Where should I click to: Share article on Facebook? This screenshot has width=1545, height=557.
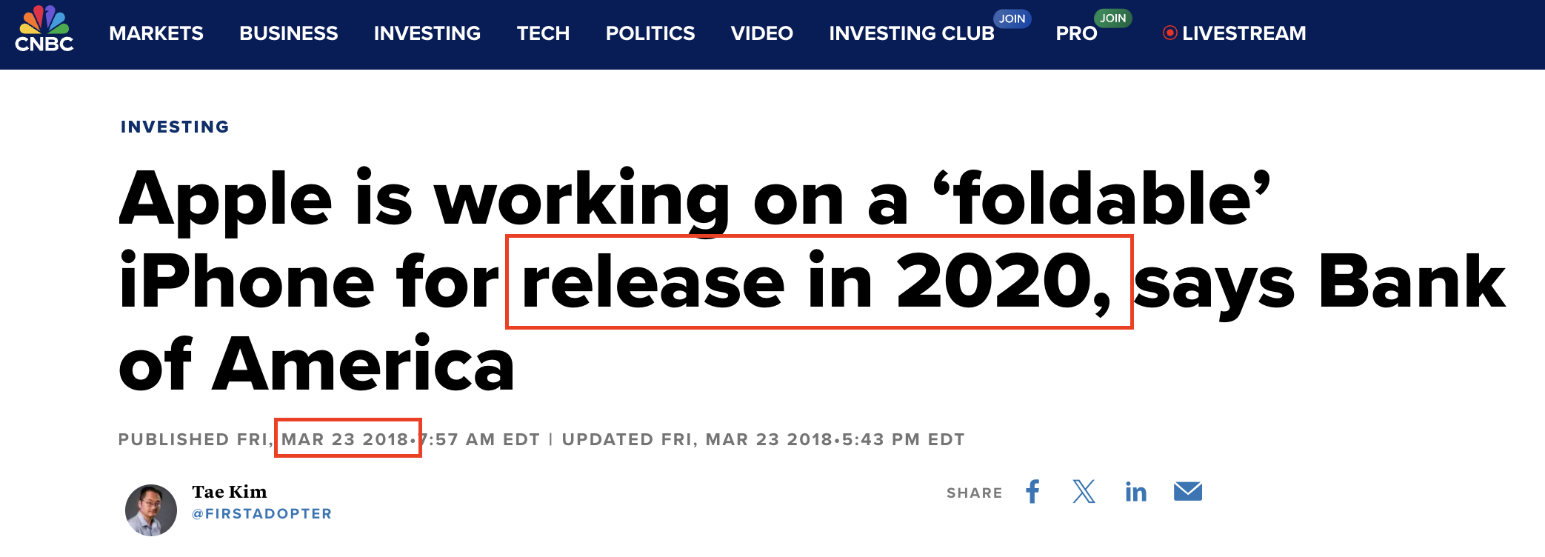(1033, 492)
